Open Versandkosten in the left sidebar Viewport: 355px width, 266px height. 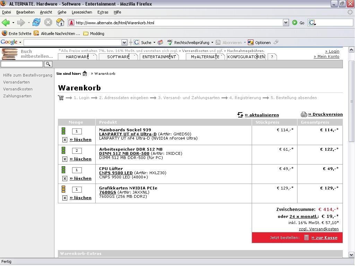tap(18, 89)
